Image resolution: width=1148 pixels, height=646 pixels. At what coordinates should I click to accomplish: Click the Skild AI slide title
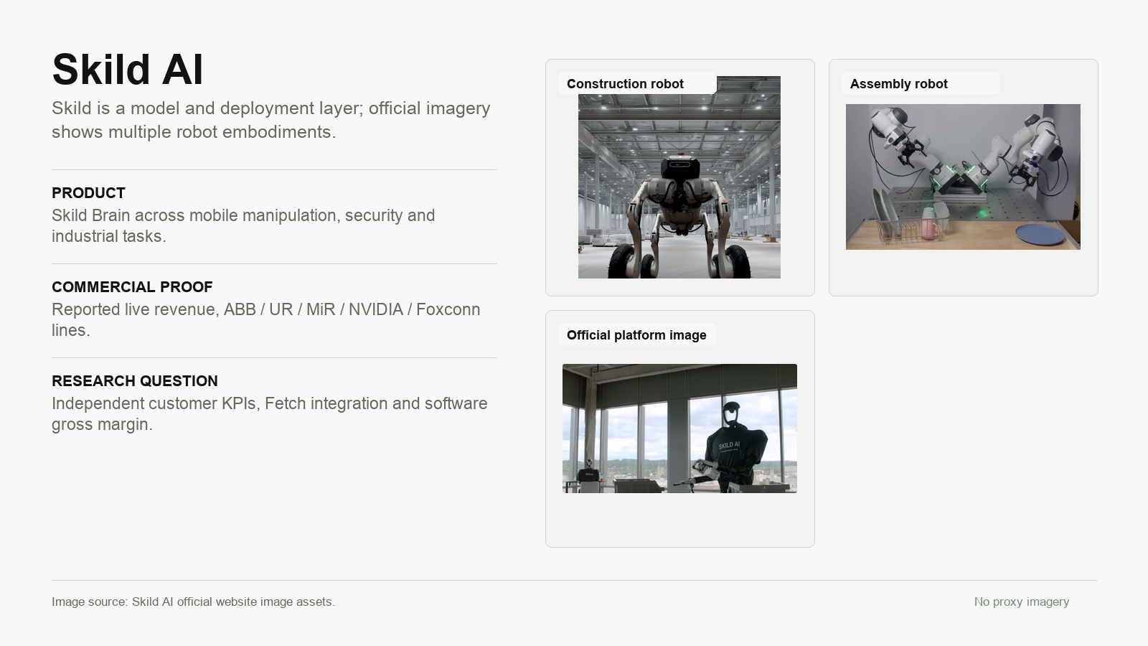(x=128, y=70)
